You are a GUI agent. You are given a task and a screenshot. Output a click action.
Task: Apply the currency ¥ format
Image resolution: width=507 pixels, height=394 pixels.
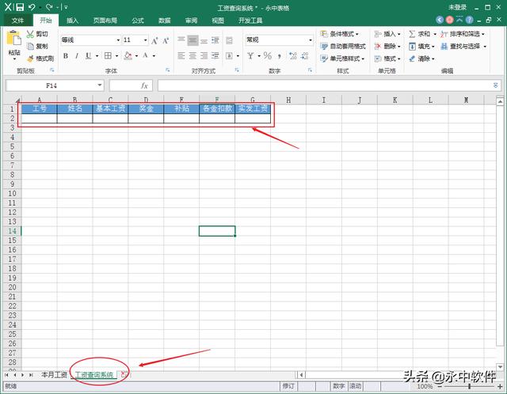[250, 56]
